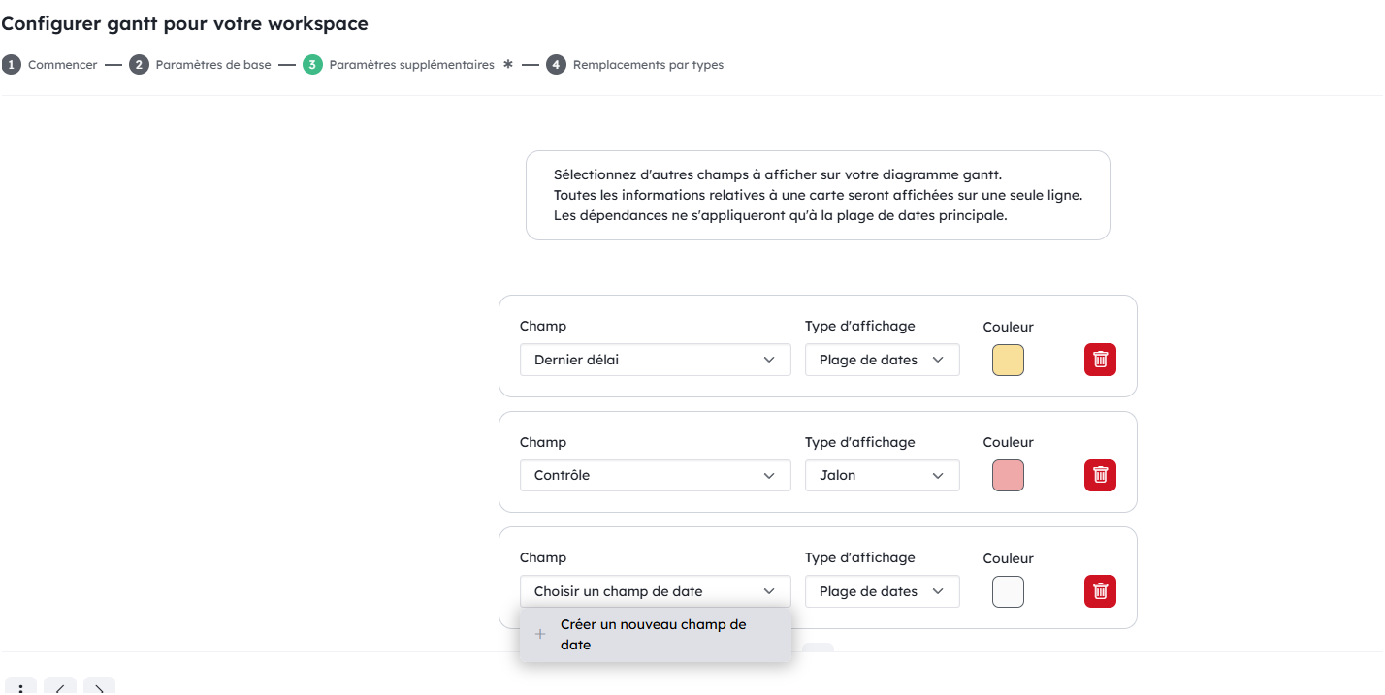Delete the Dernier délai field row

pos(1100,360)
